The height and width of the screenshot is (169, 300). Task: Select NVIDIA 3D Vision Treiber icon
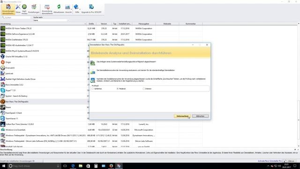click(3, 28)
